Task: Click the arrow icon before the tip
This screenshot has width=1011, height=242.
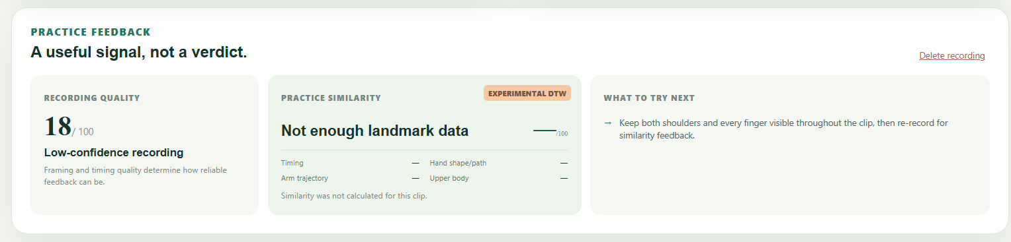Action: tap(607, 123)
